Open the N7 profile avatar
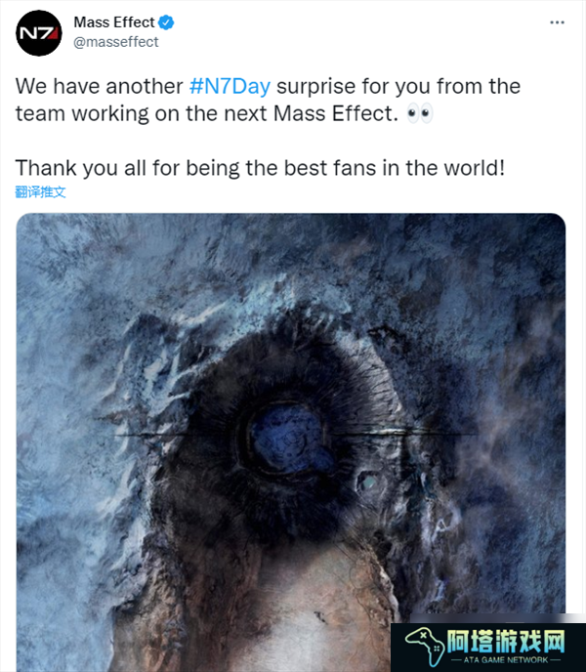This screenshot has height=672, width=586. [x=39, y=33]
